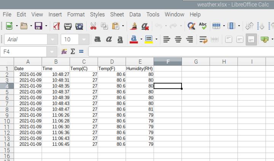Toggle Align Left
The width and height of the screenshot is (274, 161).
[167, 39]
